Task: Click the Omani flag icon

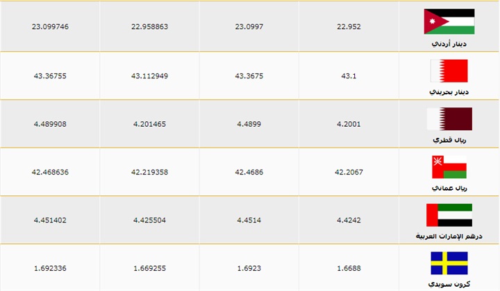Action: coord(449,167)
